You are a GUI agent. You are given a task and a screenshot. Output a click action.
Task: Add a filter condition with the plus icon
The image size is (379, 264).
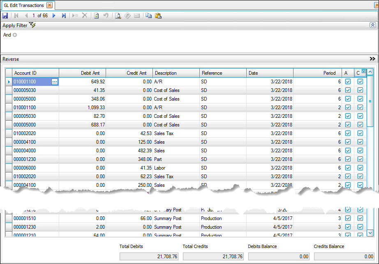(15, 35)
